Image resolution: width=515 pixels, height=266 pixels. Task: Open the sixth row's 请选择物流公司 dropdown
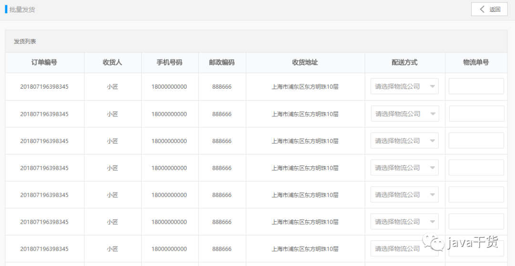405,221
